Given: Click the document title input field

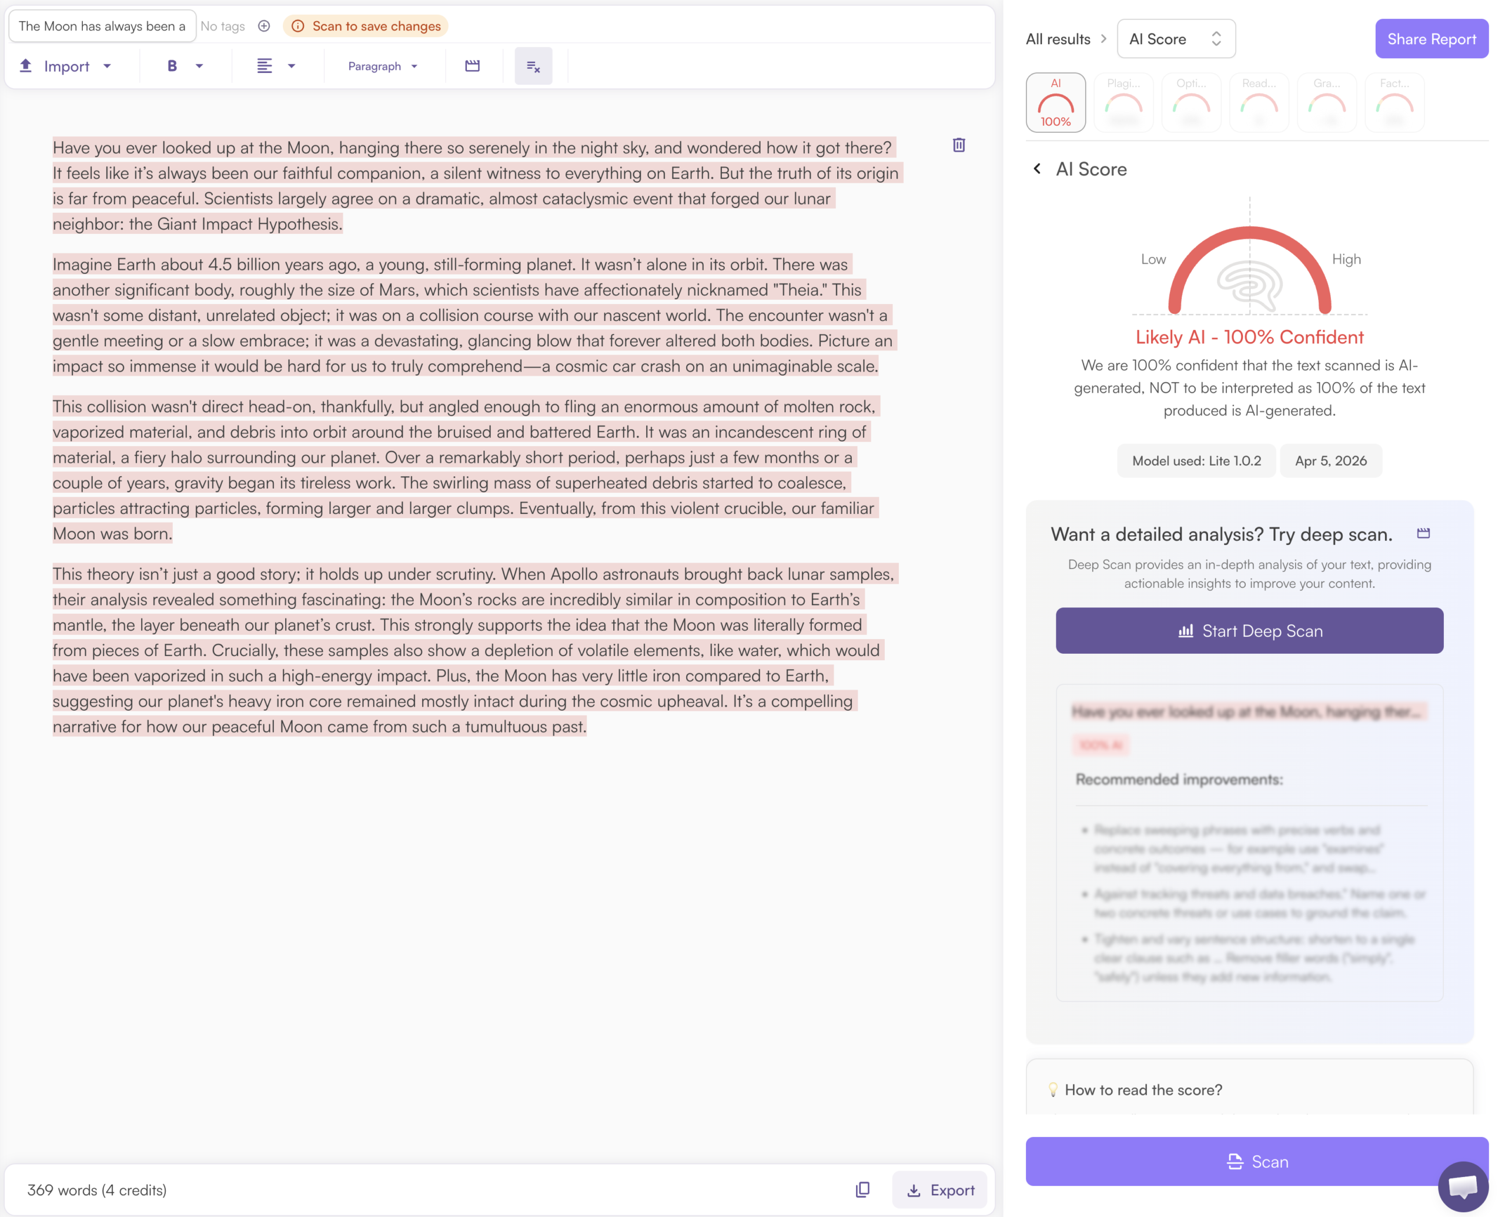Looking at the screenshot, I should [x=102, y=26].
